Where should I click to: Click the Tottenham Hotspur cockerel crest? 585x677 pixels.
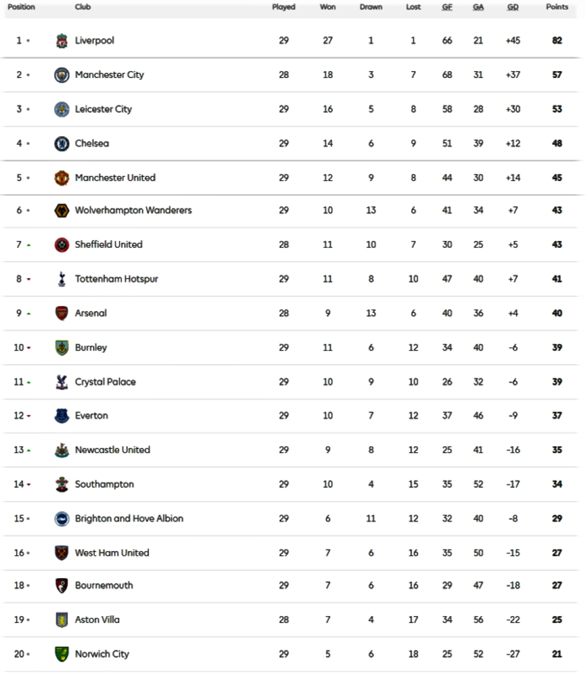62,279
